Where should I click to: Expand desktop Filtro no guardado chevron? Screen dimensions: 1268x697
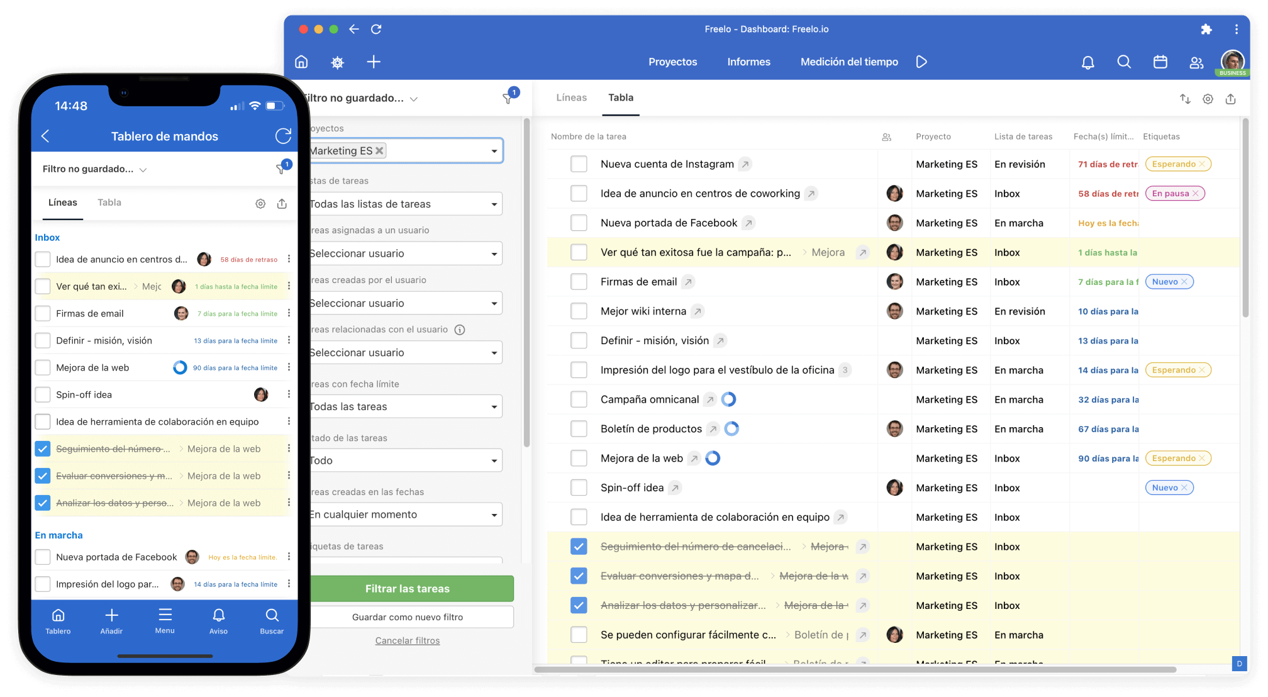[x=414, y=99]
